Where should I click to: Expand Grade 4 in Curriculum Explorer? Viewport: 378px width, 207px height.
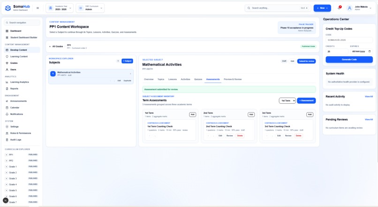point(7,184)
